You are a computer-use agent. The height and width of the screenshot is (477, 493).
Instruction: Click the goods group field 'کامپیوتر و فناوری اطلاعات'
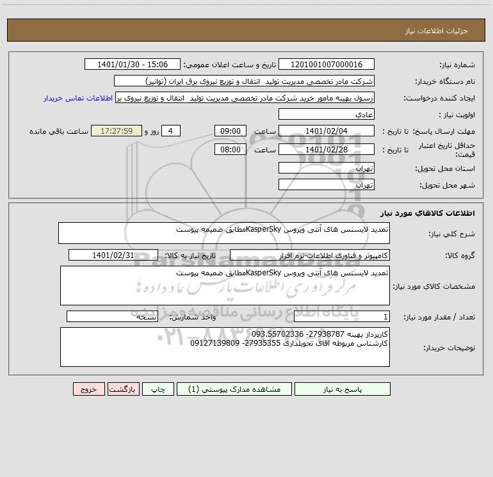tap(310, 255)
